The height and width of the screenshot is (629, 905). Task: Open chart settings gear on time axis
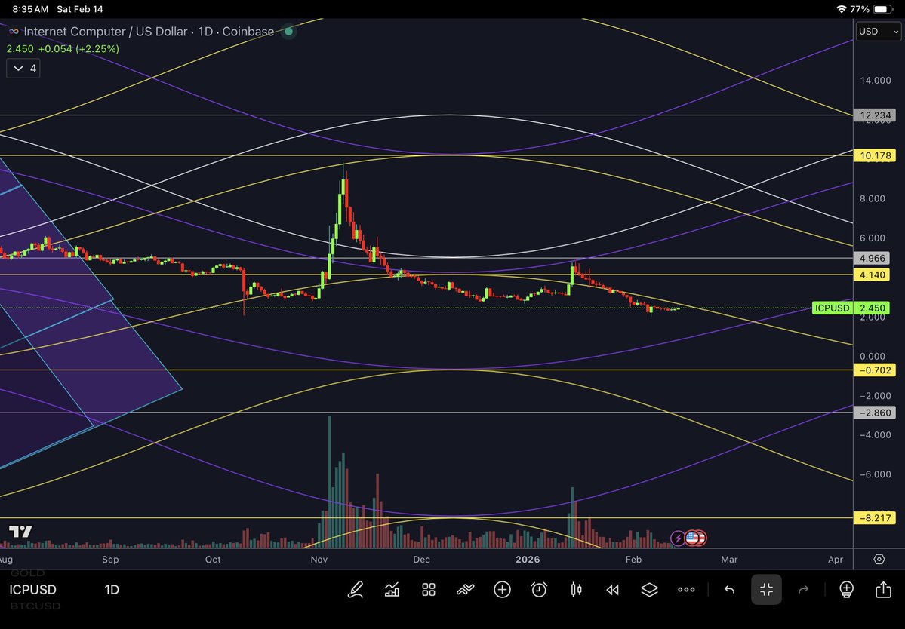[879, 560]
